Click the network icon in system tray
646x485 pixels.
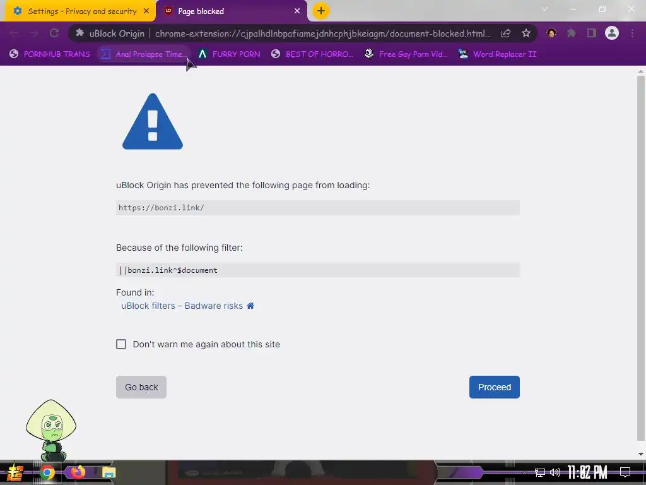(x=540, y=472)
